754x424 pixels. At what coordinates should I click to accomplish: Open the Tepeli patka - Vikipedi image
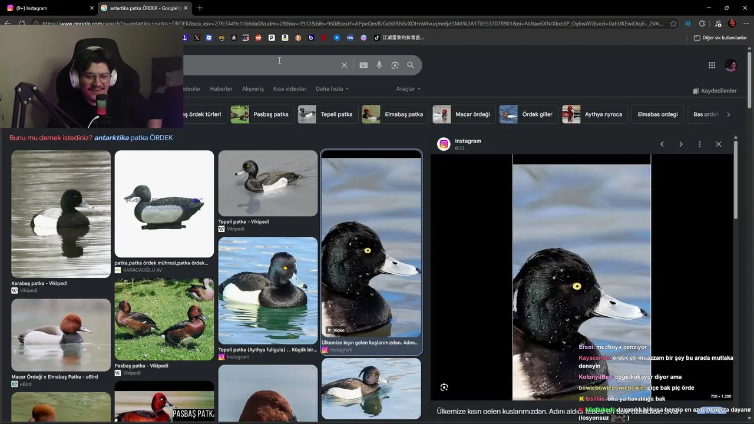pos(268,183)
